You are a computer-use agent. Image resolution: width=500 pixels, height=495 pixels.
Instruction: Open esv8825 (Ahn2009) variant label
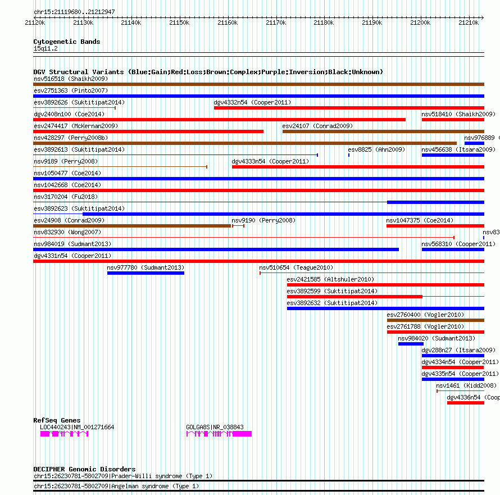click(x=376, y=149)
